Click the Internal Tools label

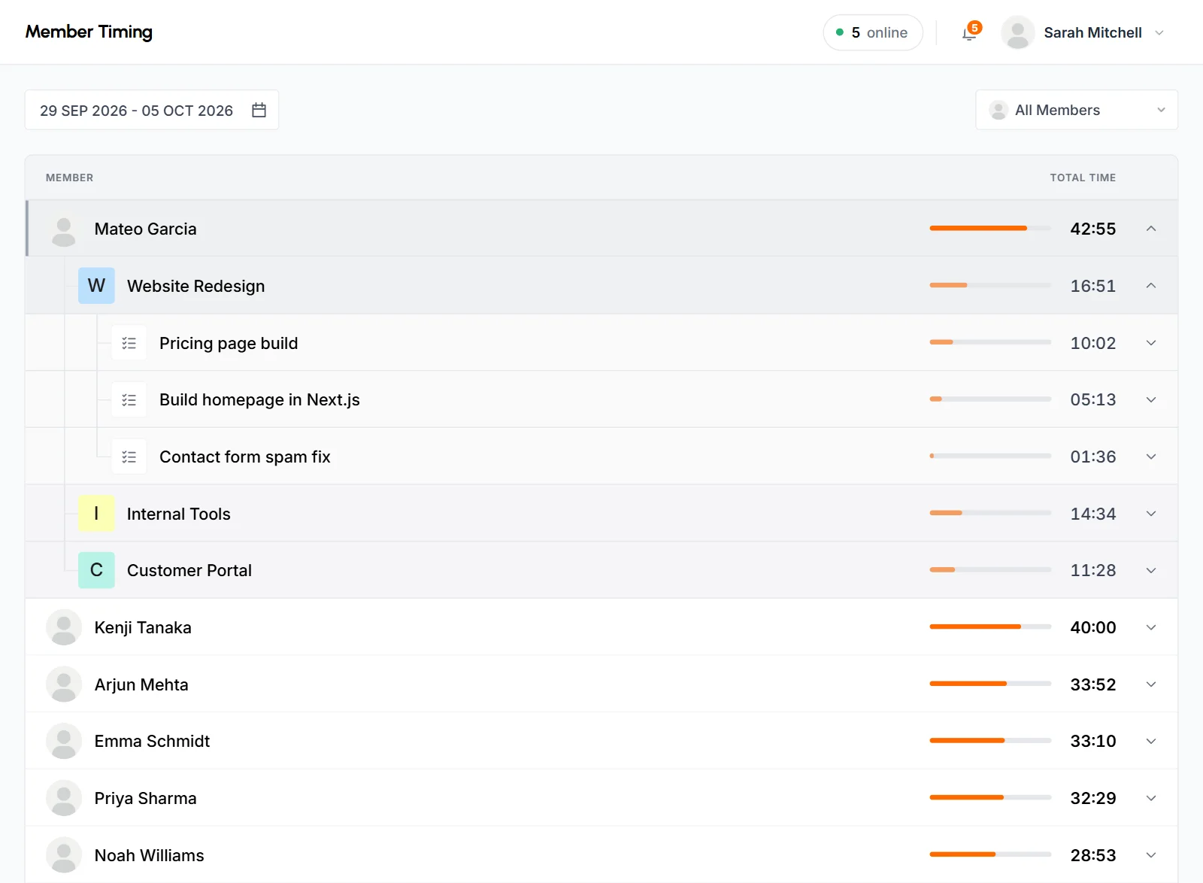(x=178, y=514)
